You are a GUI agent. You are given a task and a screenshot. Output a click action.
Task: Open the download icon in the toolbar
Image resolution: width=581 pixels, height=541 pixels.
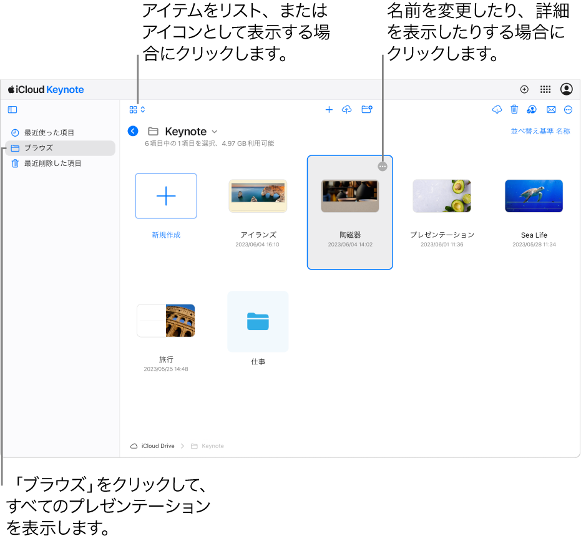497,110
